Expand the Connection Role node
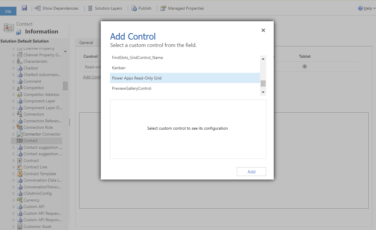The height and width of the screenshot is (230, 376). click(x=14, y=127)
